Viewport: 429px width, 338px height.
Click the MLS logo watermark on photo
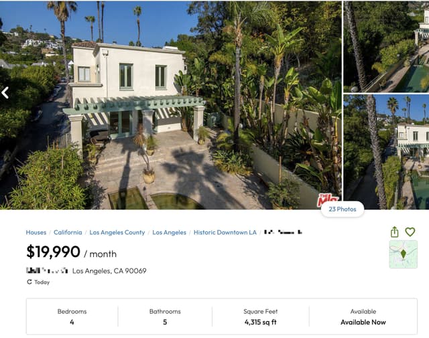(328, 200)
